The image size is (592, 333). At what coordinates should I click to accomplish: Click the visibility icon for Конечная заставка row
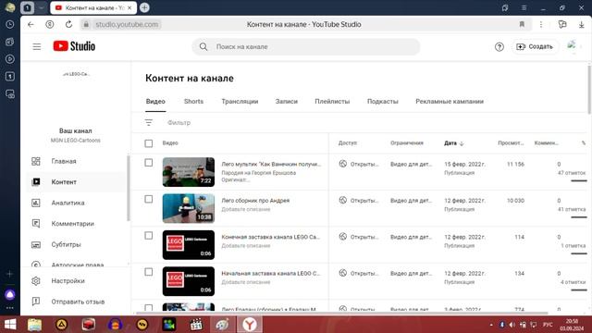point(343,237)
